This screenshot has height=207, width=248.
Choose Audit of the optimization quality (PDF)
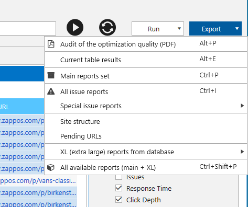(146, 44)
